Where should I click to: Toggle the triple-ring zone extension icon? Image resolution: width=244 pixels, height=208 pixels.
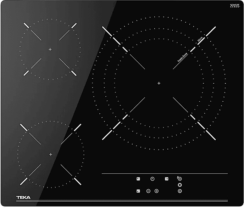179,185
